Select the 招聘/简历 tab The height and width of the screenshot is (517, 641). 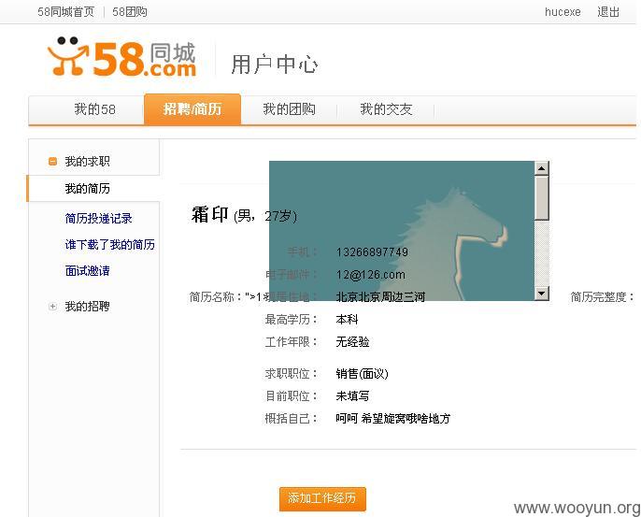click(x=192, y=108)
